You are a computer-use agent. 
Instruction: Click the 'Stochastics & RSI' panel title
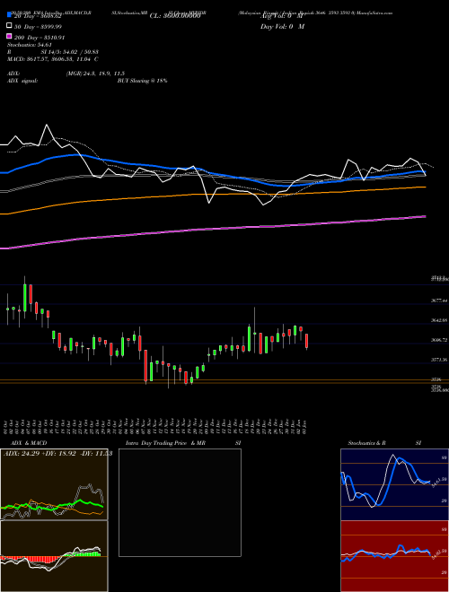(x=384, y=443)
